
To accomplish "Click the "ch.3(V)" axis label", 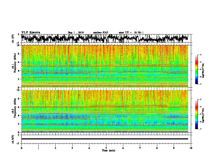I will [x=13, y=139].
